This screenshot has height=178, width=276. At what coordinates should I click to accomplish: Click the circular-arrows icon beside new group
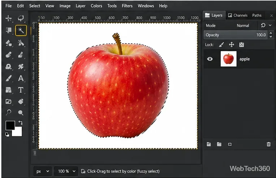230,144
